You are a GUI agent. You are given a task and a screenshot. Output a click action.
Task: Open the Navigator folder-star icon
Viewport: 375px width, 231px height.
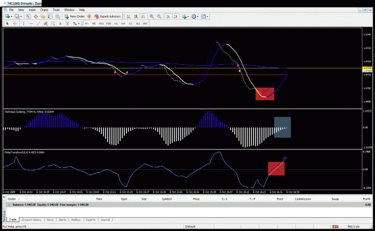point(43,17)
